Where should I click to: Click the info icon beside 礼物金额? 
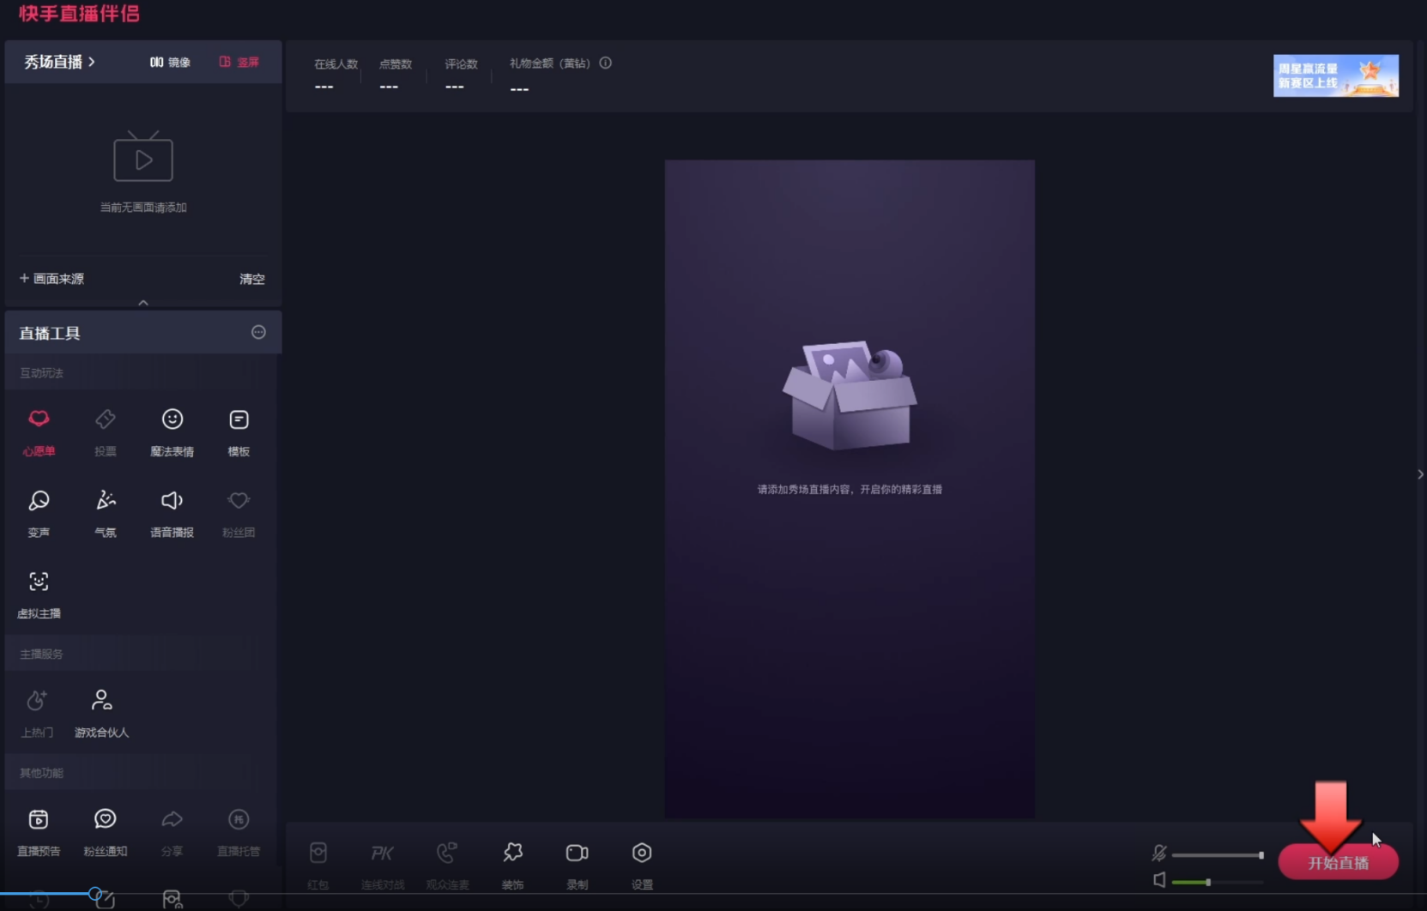click(606, 63)
